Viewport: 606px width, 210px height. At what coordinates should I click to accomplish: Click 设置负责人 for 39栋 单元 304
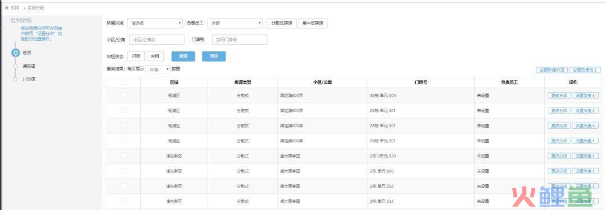tap(585, 95)
